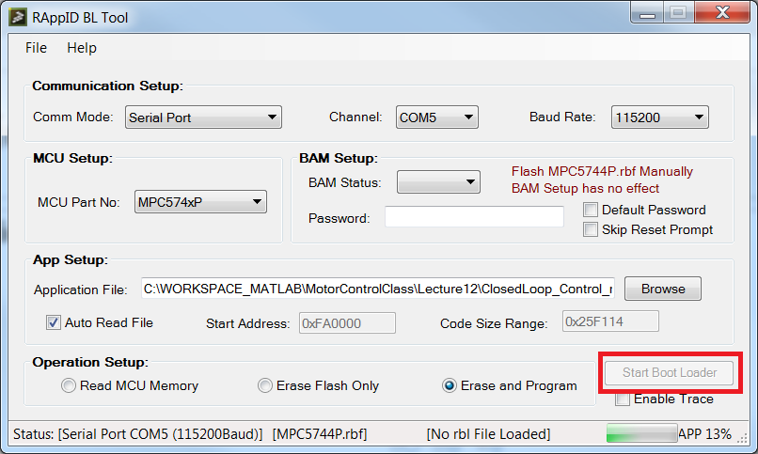Image resolution: width=758 pixels, height=454 pixels.
Task: Uncheck the Auto Read File checkbox
Action: pyautogui.click(x=54, y=322)
